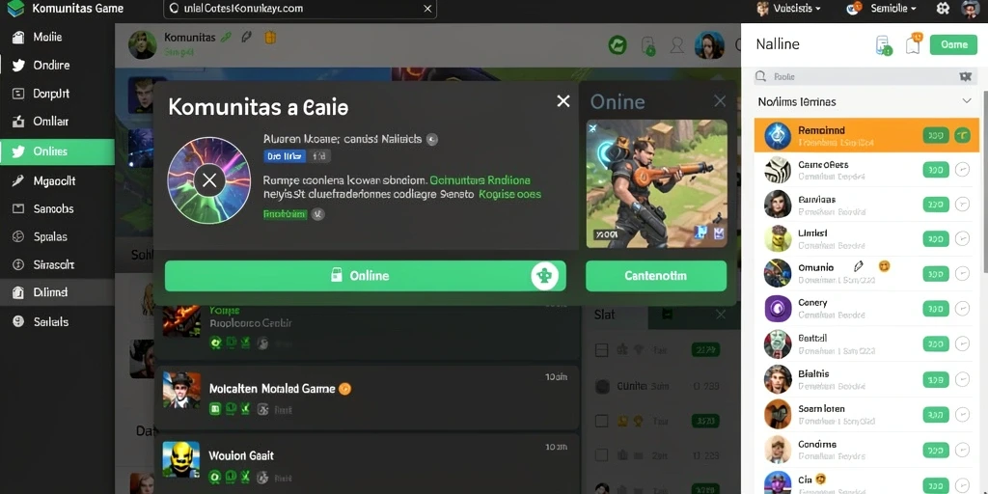This screenshot has height=494, width=988.
Task: Toggle the circle button on Bialtris row
Action: [x=962, y=379]
